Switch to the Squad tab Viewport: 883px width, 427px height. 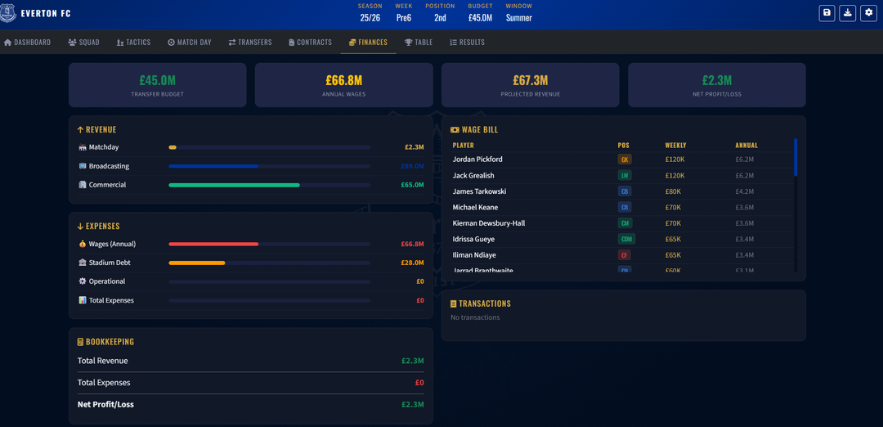click(x=84, y=43)
